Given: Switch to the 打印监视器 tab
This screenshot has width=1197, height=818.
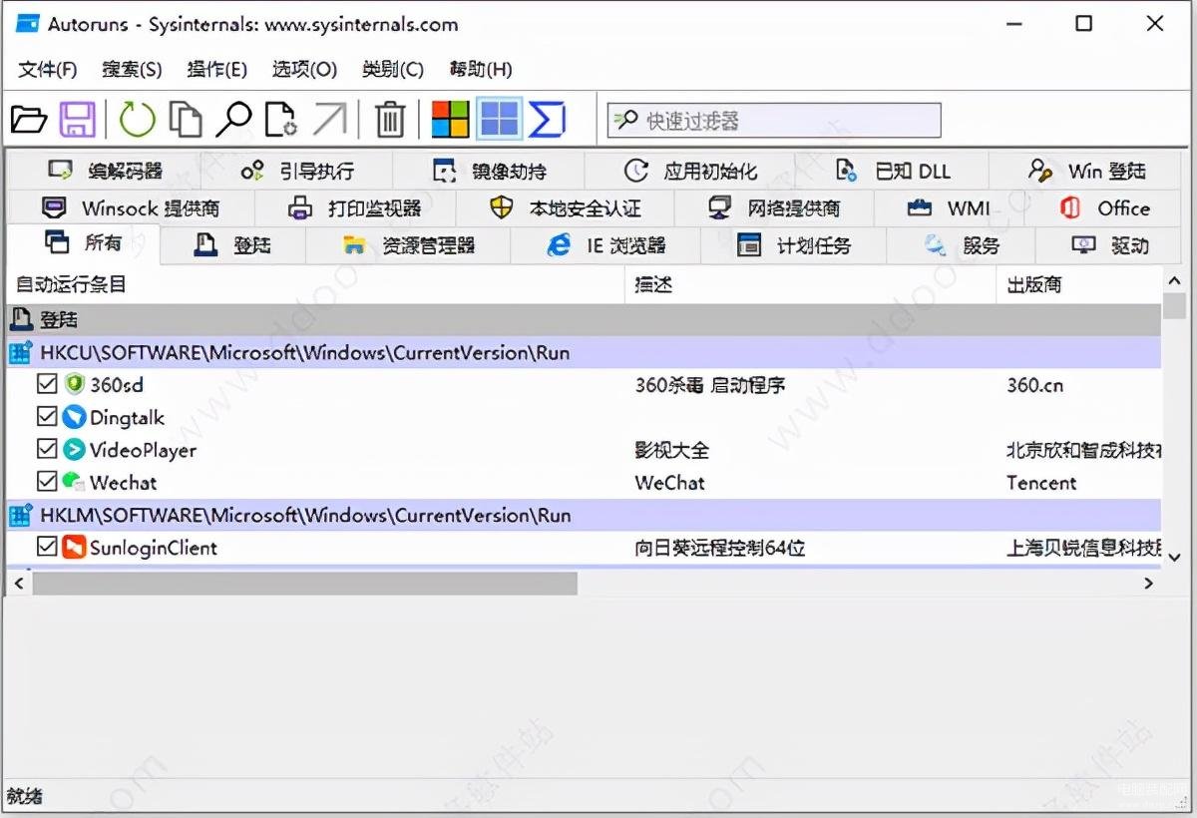Looking at the screenshot, I should [x=355, y=208].
